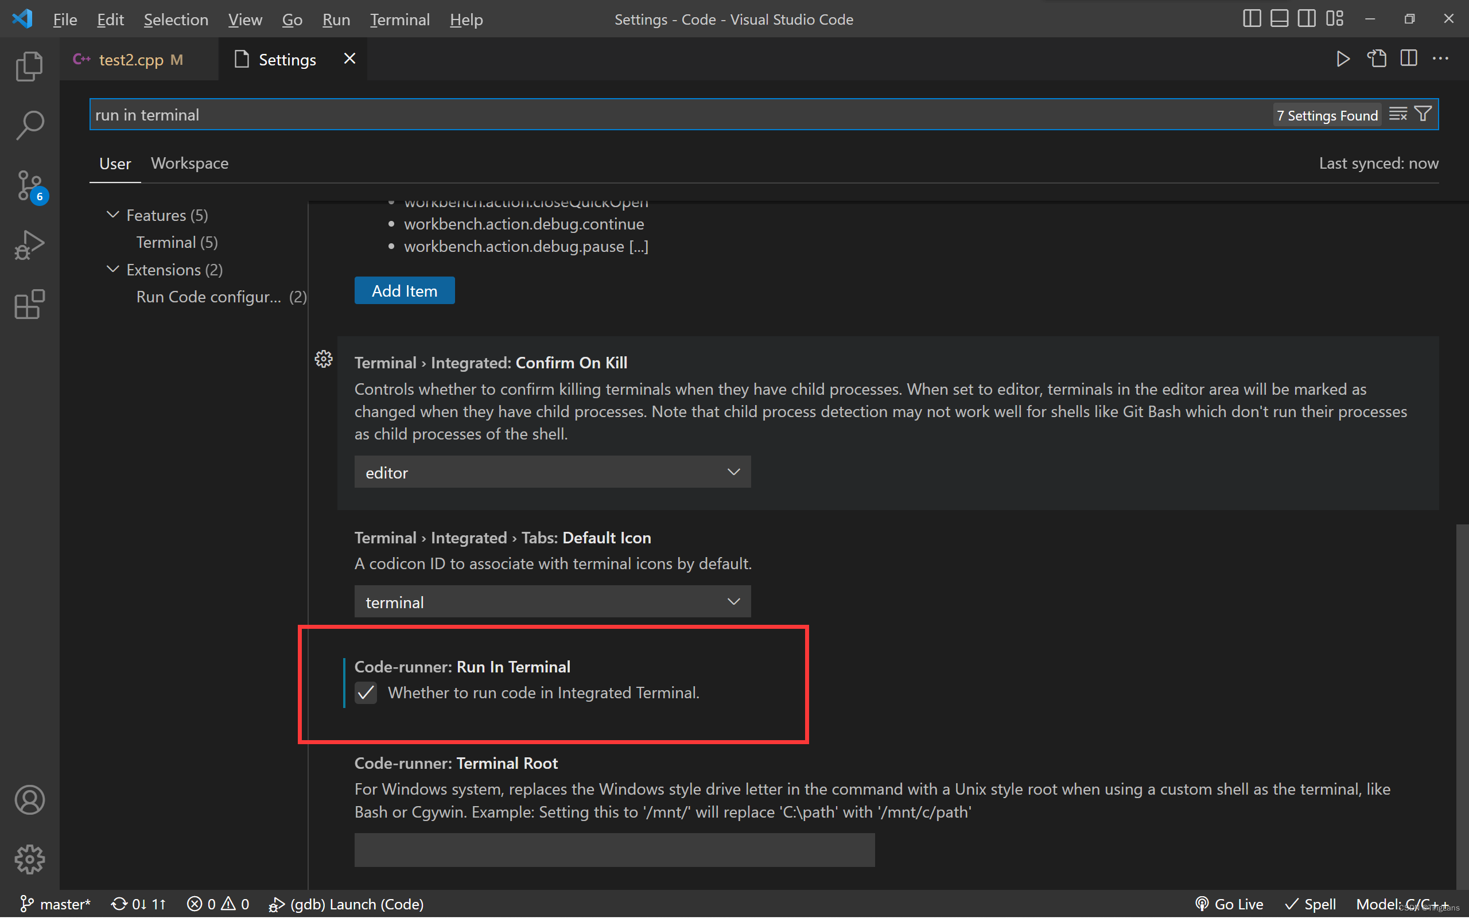Image resolution: width=1469 pixels, height=918 pixels.
Task: Select (gdb) Launch debug configuration in status bar
Action: pyautogui.click(x=346, y=904)
